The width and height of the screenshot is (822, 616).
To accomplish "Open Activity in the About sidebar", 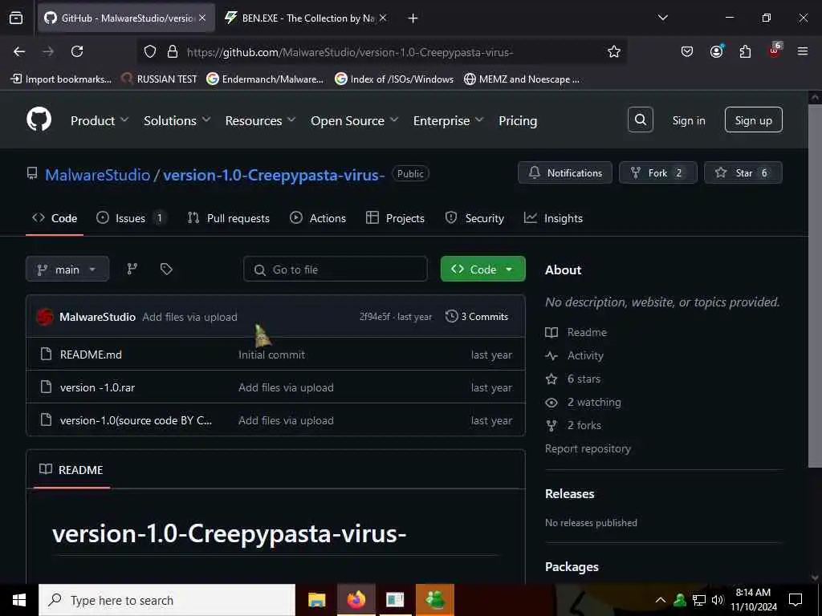I will pos(585,355).
